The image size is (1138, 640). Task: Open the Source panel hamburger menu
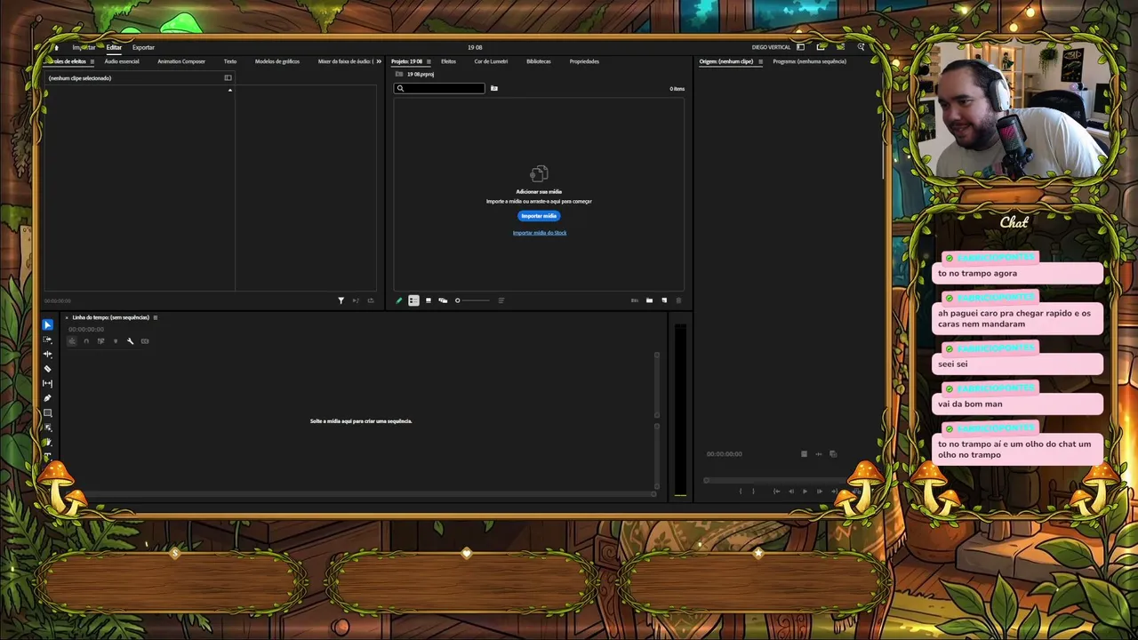tap(760, 61)
